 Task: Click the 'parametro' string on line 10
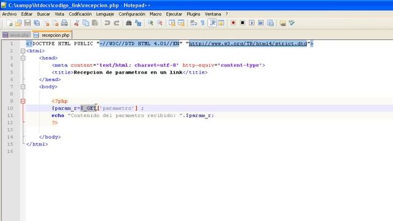(x=117, y=108)
